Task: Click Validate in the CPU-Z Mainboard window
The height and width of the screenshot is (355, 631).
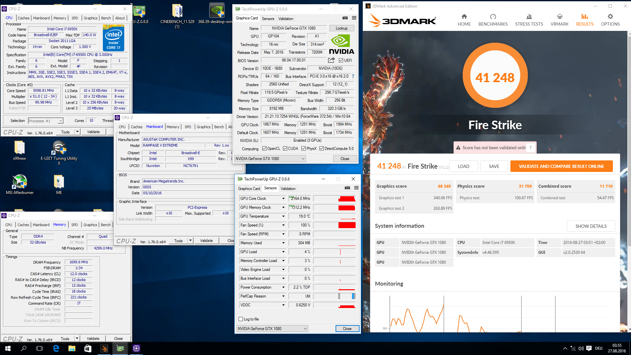Action: click(206, 241)
